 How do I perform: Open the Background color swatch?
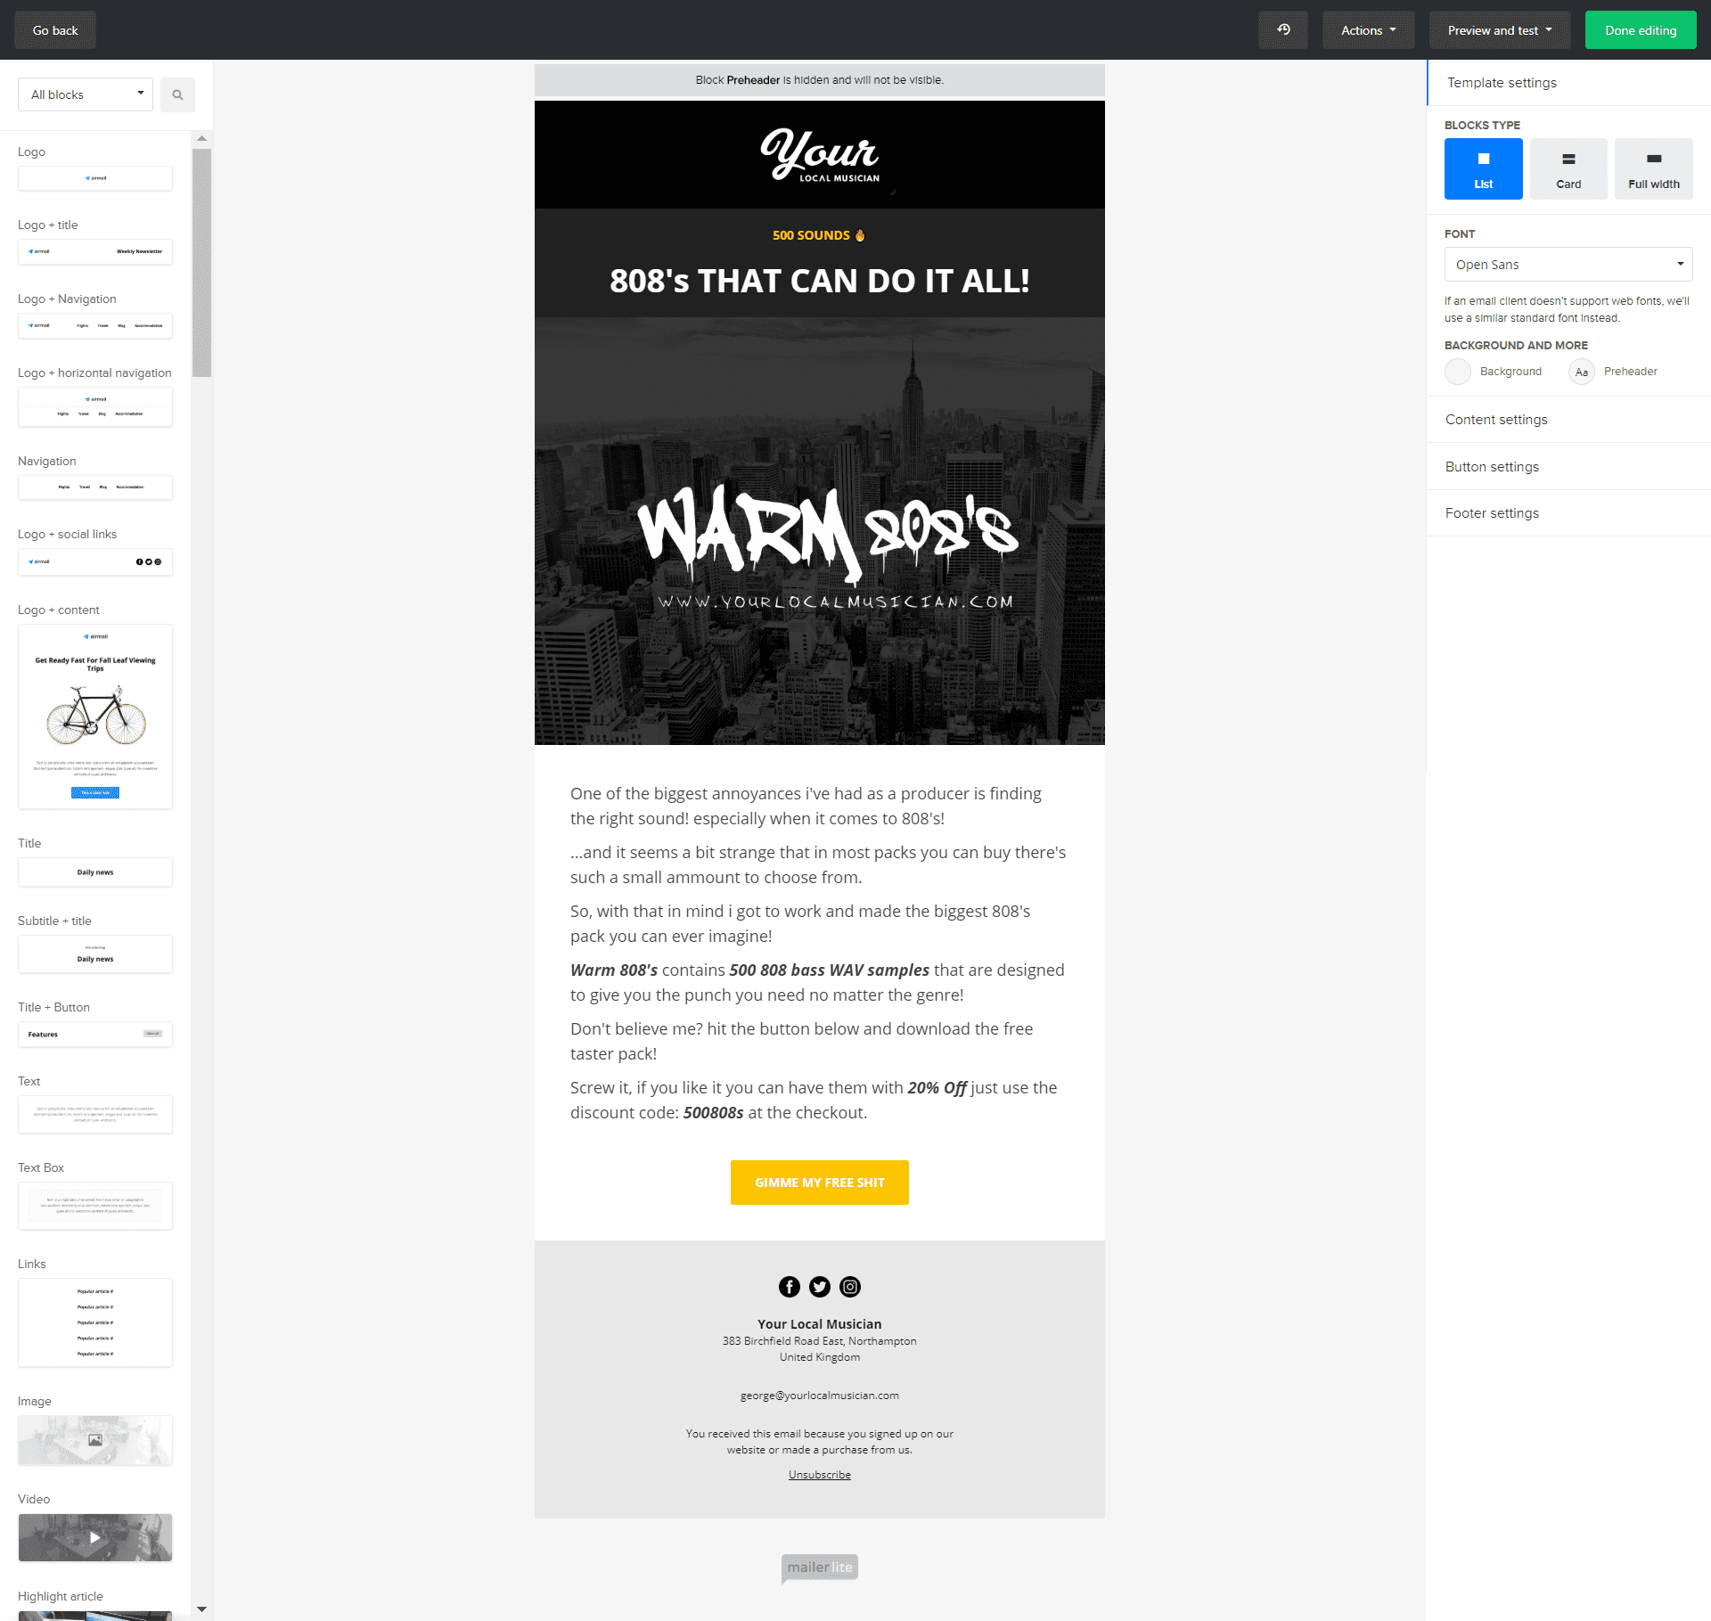[1458, 372]
